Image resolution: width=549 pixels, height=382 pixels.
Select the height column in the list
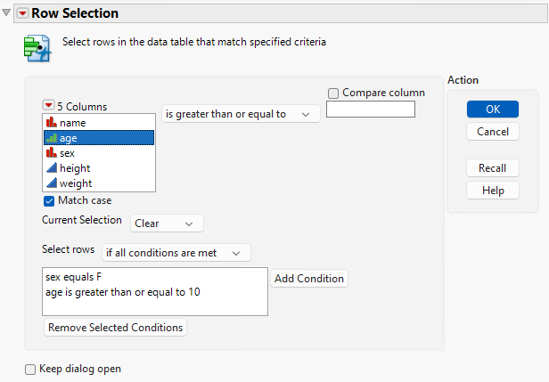[x=99, y=168]
